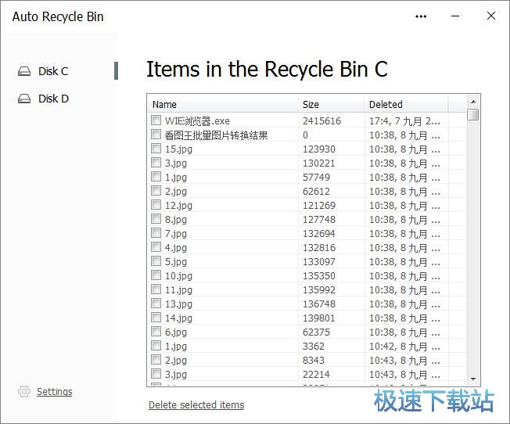The width and height of the screenshot is (510, 424).
Task: Click the 8.jpg file name
Action: [x=176, y=220]
